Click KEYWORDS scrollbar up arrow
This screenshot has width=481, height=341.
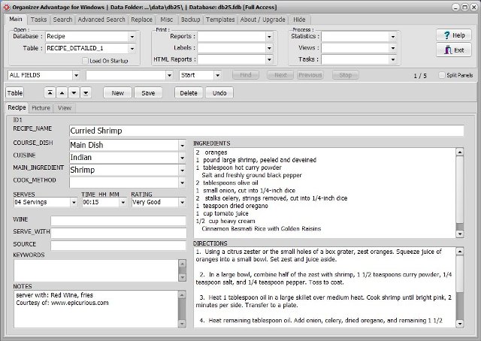182,264
